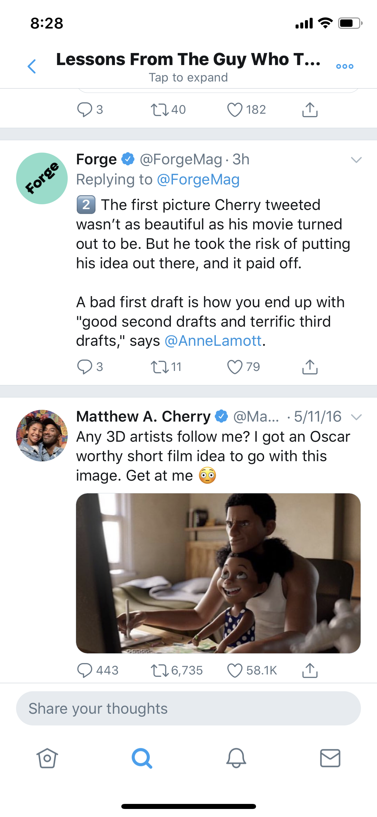
Task: Go to the Home tab
Action: [x=47, y=758]
